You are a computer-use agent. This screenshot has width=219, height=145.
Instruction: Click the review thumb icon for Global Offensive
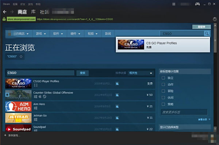(x=117, y=95)
